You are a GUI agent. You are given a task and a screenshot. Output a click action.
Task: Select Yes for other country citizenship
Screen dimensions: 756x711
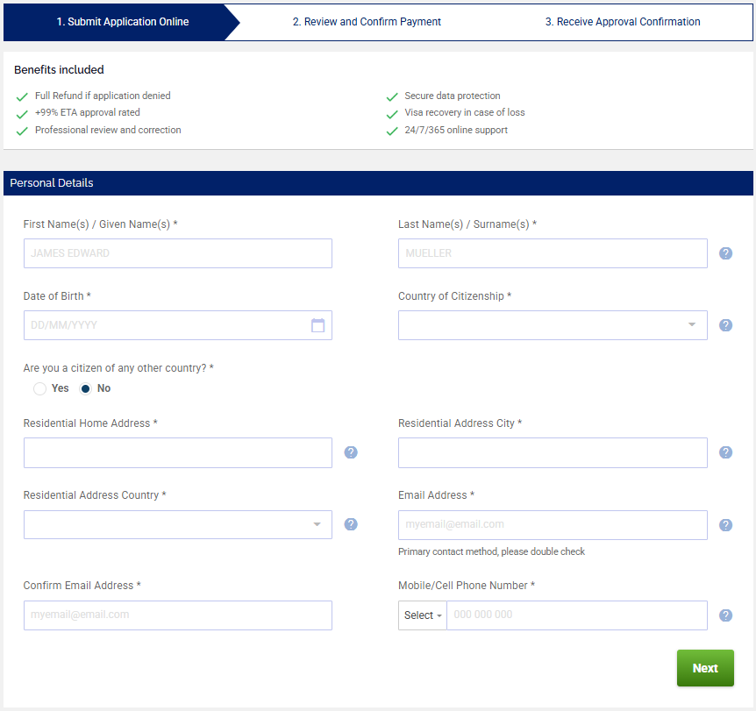pos(40,388)
